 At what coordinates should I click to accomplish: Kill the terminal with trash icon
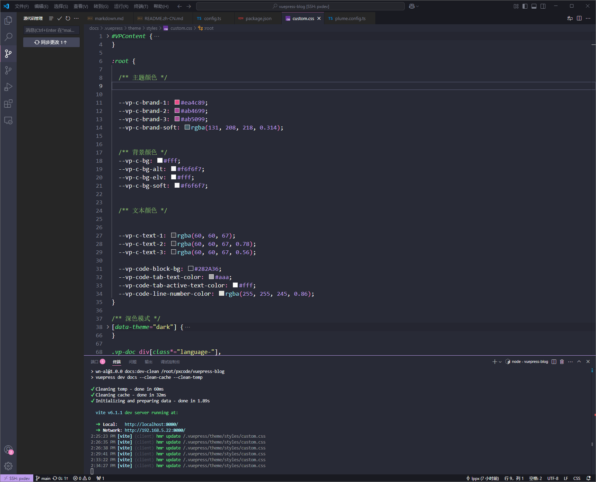click(x=562, y=361)
